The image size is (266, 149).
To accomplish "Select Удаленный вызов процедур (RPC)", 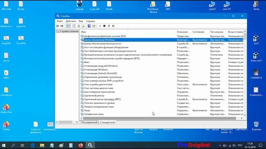I will coord(162,99).
